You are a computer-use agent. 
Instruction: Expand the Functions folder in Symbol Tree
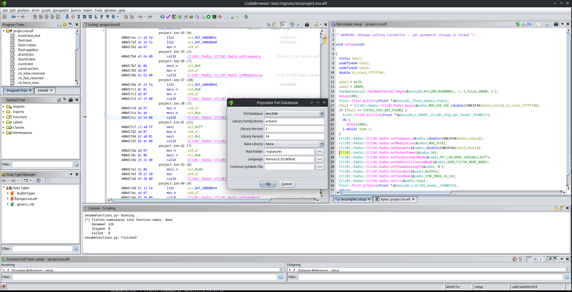point(3,117)
